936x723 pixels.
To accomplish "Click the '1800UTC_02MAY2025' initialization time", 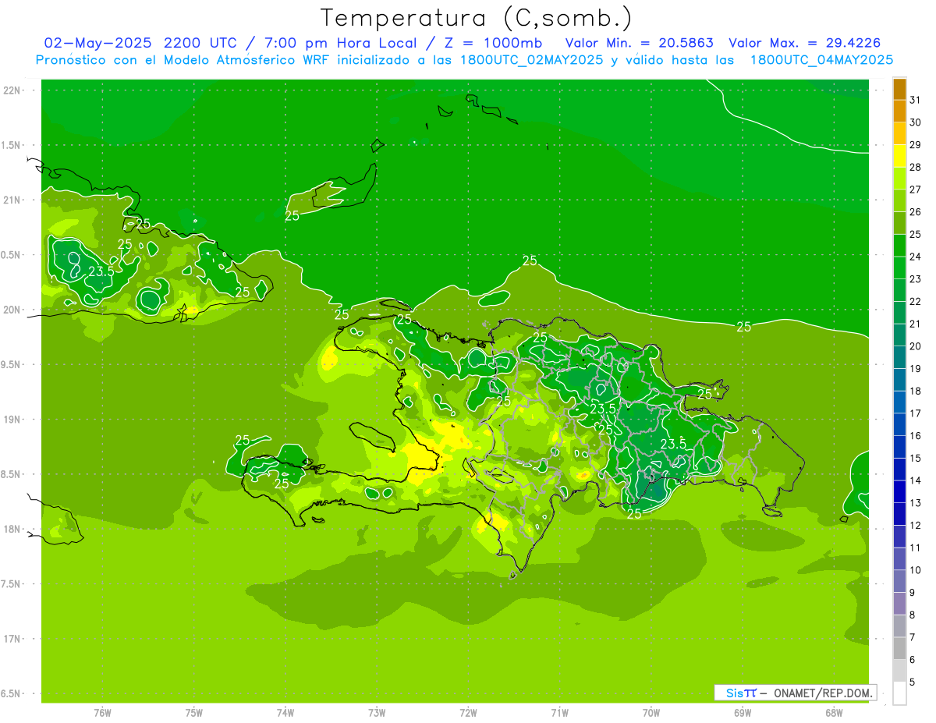I will (530, 59).
